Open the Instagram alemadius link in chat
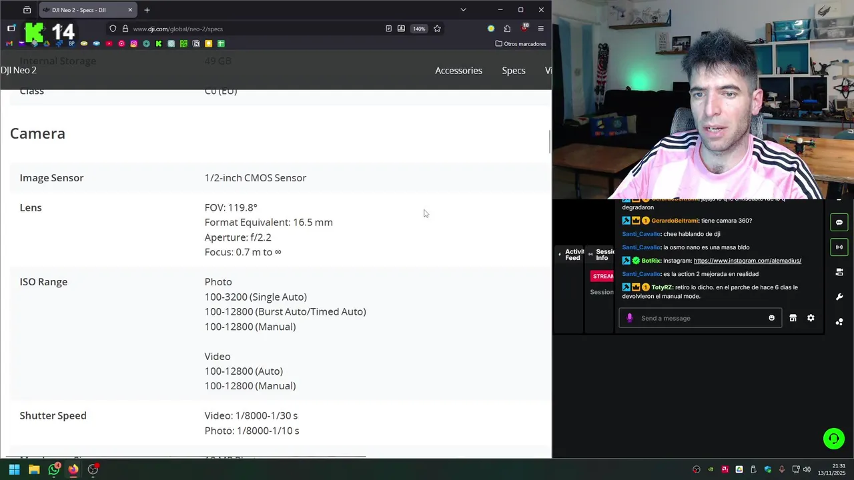 [x=747, y=261]
